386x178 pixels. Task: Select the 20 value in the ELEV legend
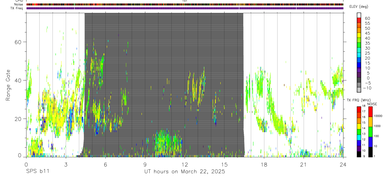coord(367,58)
